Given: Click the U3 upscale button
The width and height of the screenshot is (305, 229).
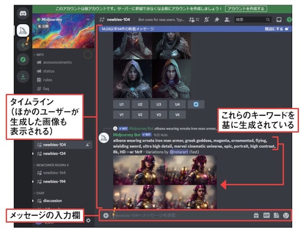Looking at the screenshot, I should click(159, 104).
